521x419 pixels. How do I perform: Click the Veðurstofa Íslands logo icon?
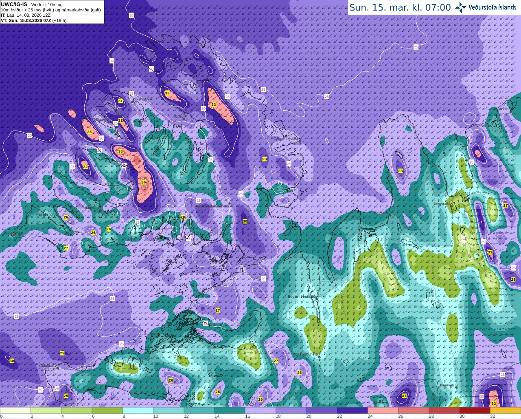click(461, 7)
